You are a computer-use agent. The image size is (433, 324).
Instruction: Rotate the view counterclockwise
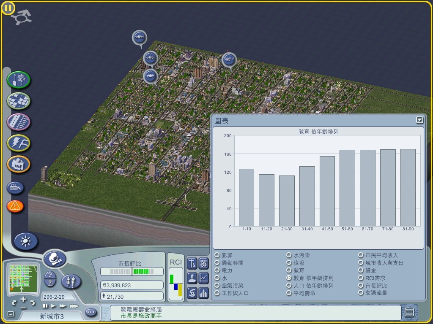(14, 303)
